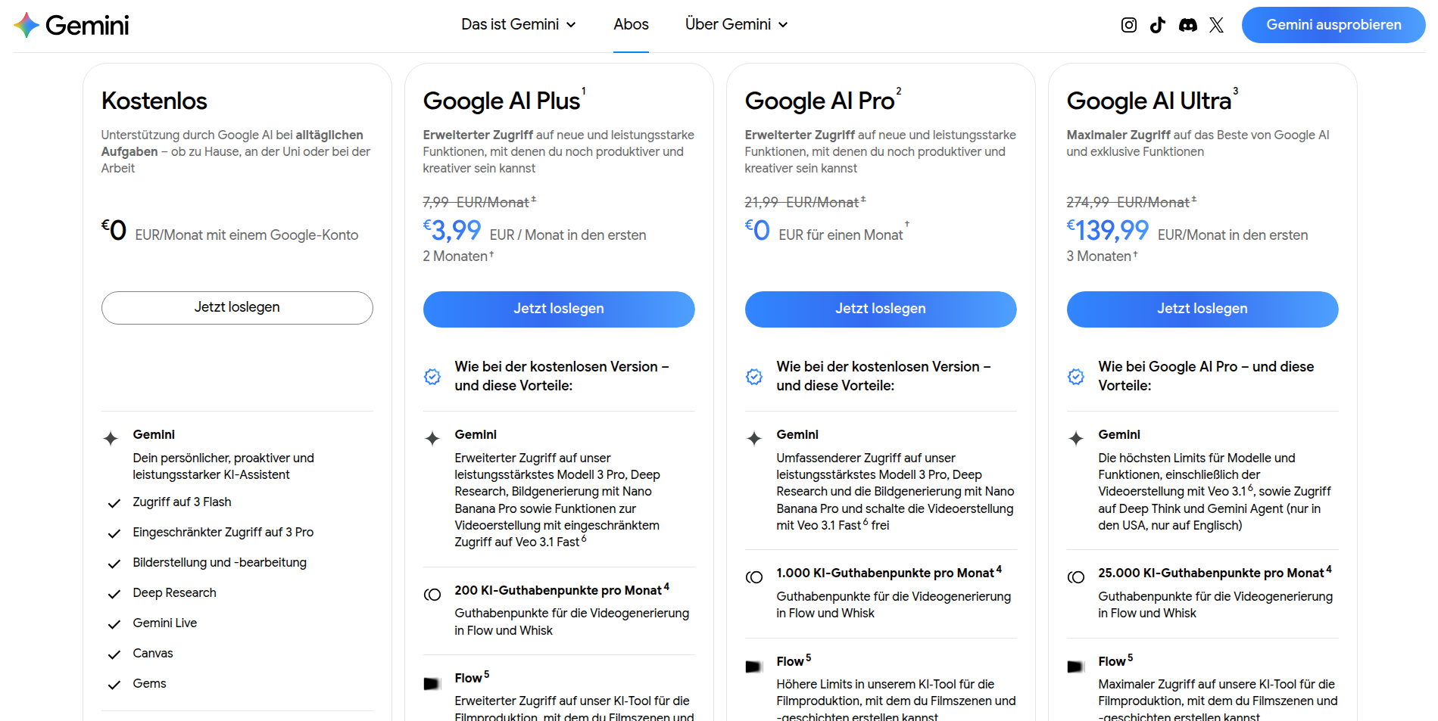This screenshot has height=721, width=1438.
Task: Open Gemini's TikTok page icon
Action: point(1157,25)
